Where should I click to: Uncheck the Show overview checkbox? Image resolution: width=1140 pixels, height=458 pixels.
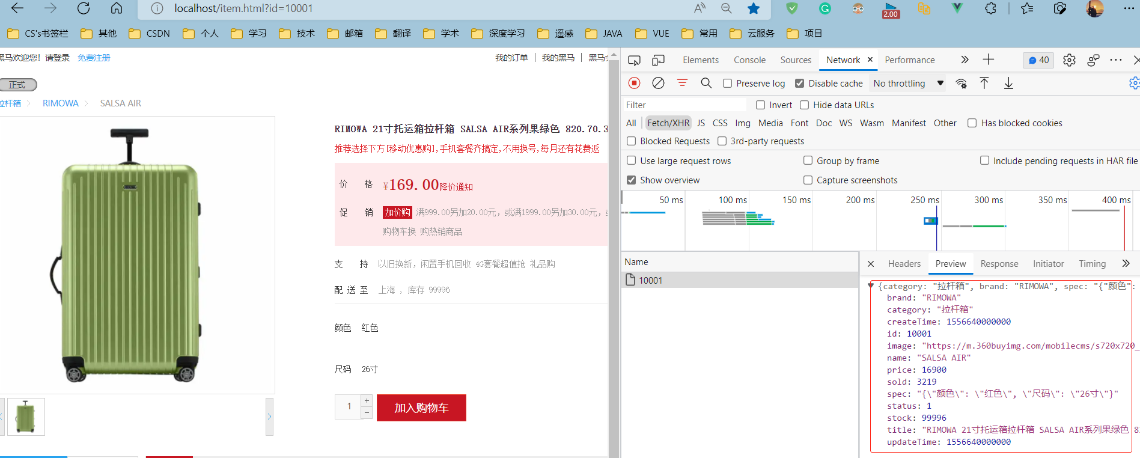pyautogui.click(x=631, y=180)
